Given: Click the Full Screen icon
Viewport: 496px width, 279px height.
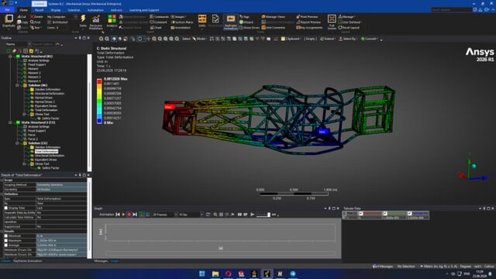Looking at the screenshot, I should coord(332,19).
